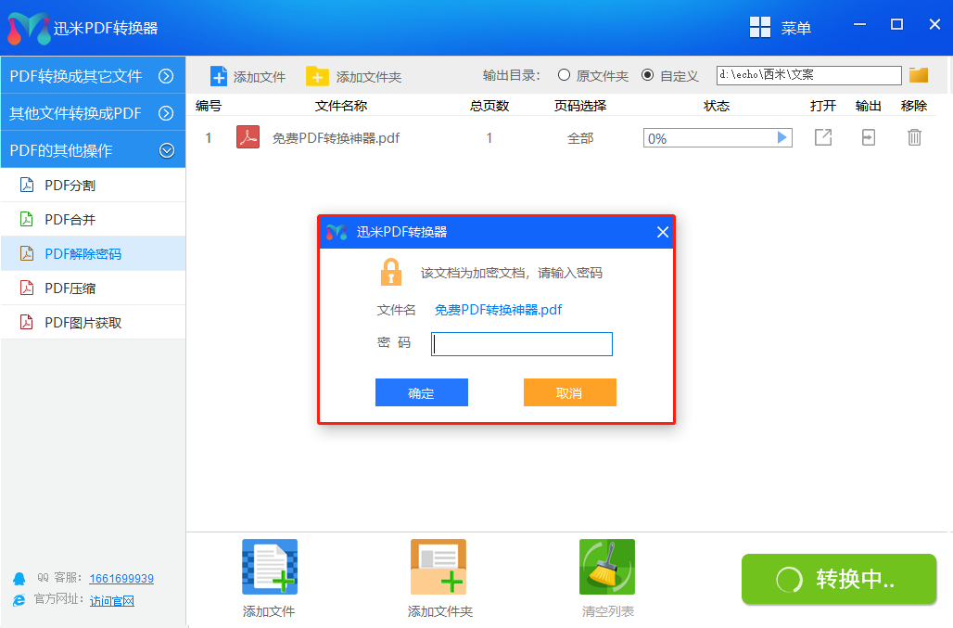Remove 免费PDF转换神器.pdf with the trash icon

coord(914,136)
